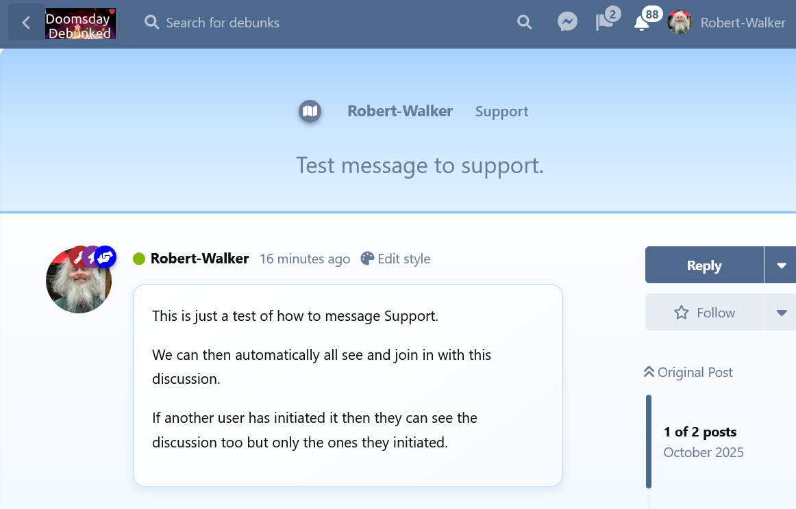Open the messenger chat icon

click(567, 23)
